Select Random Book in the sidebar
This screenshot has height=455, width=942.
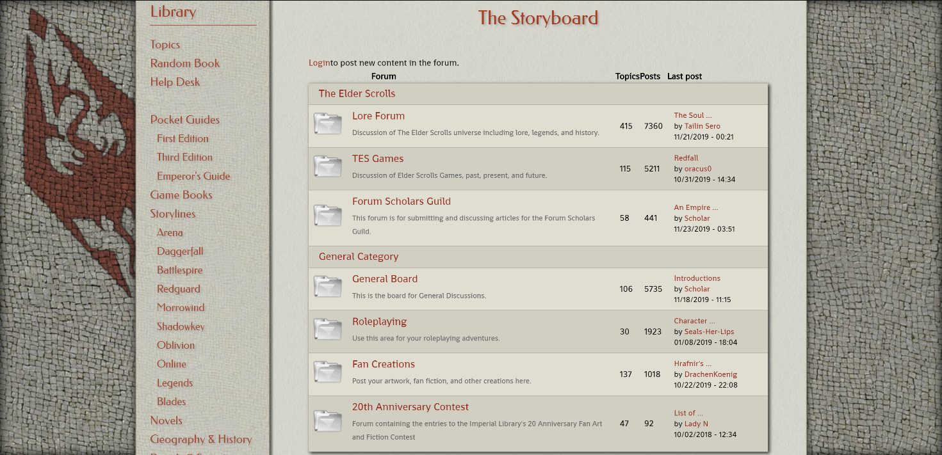[184, 63]
